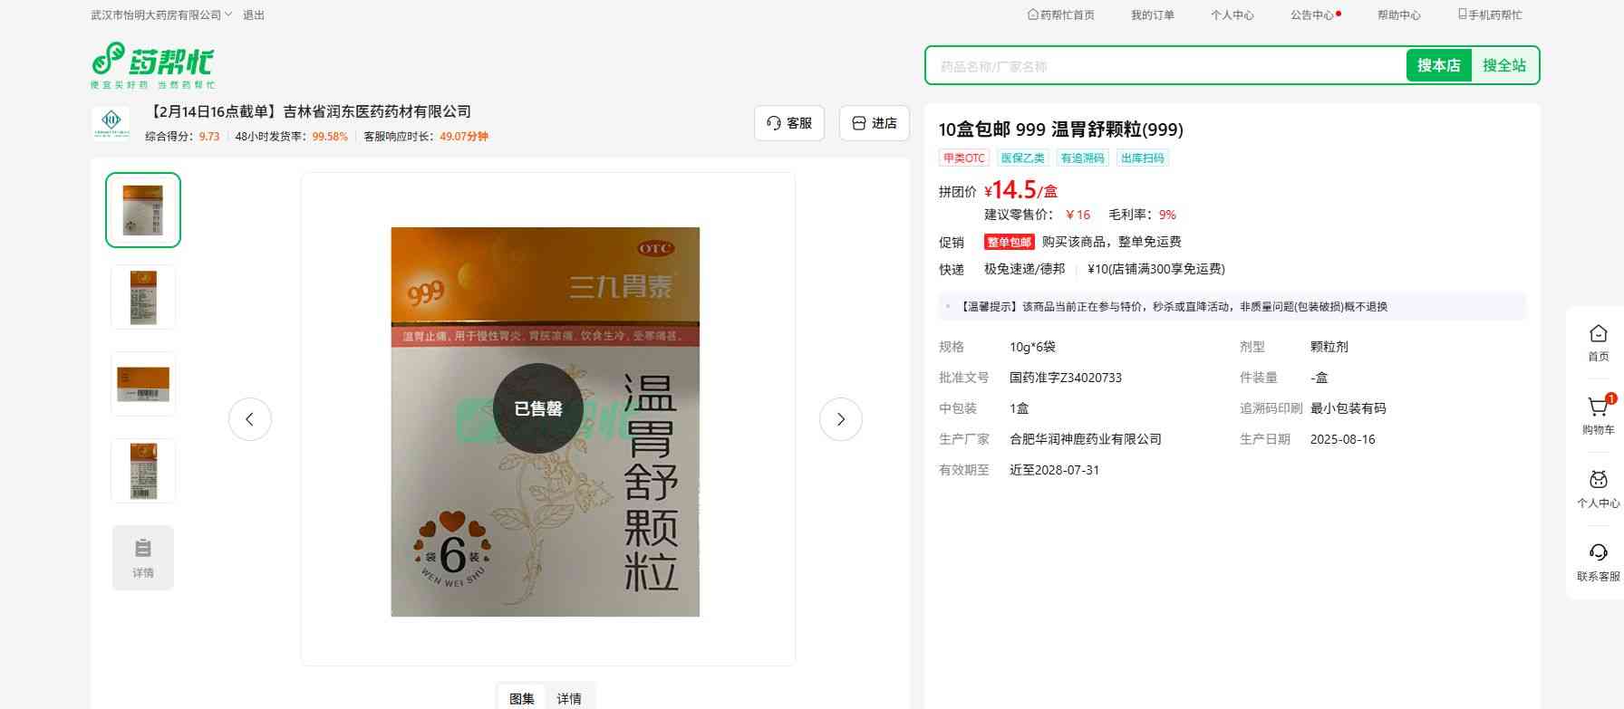This screenshot has height=709, width=1624.
Task: Show the previous product image
Action: tap(249, 419)
